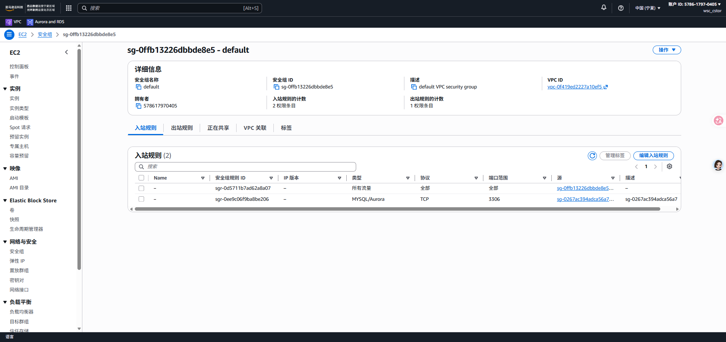
Task: Go to previous page of inbound rules
Action: (x=636, y=167)
